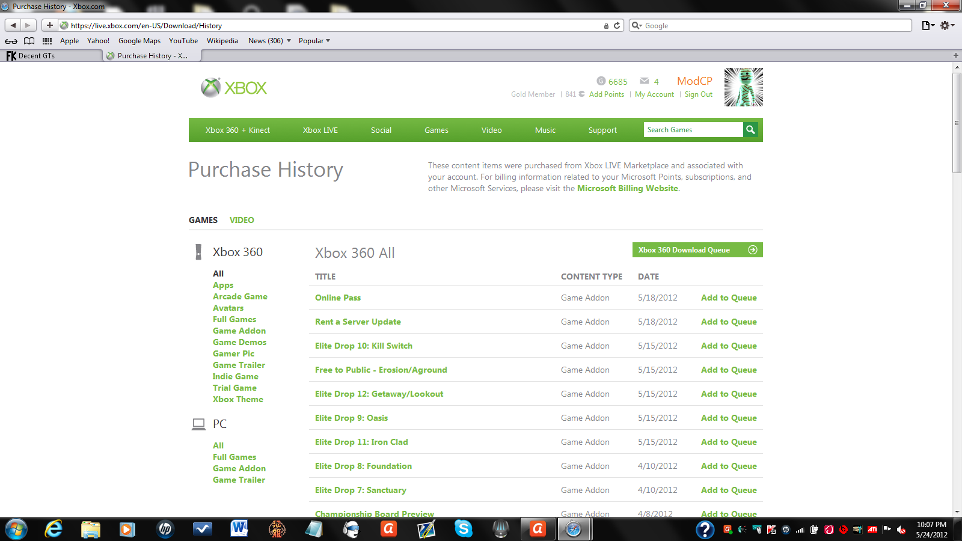Screen dimensions: 962x541
Task: Go forward using the browser forward arrow
Action: pos(28,25)
